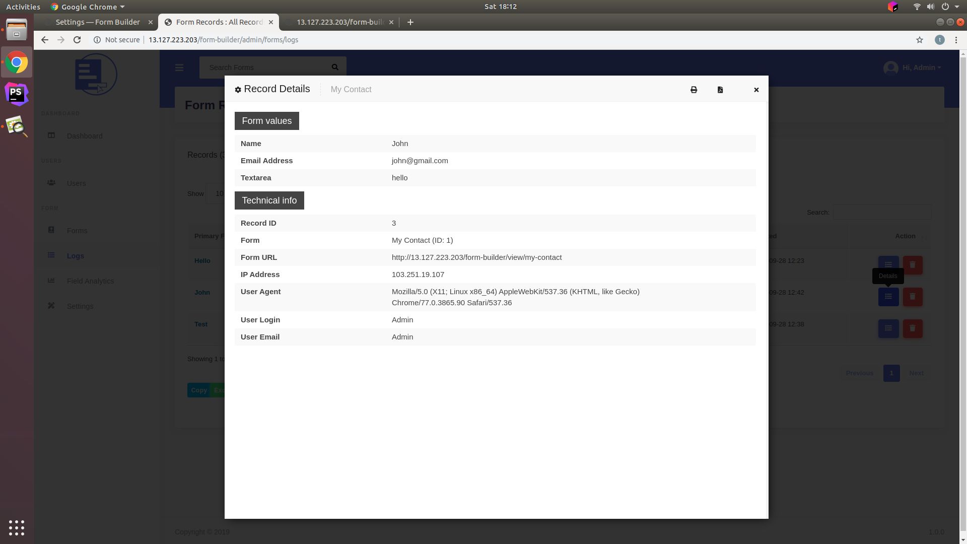Print the record details

point(694,90)
